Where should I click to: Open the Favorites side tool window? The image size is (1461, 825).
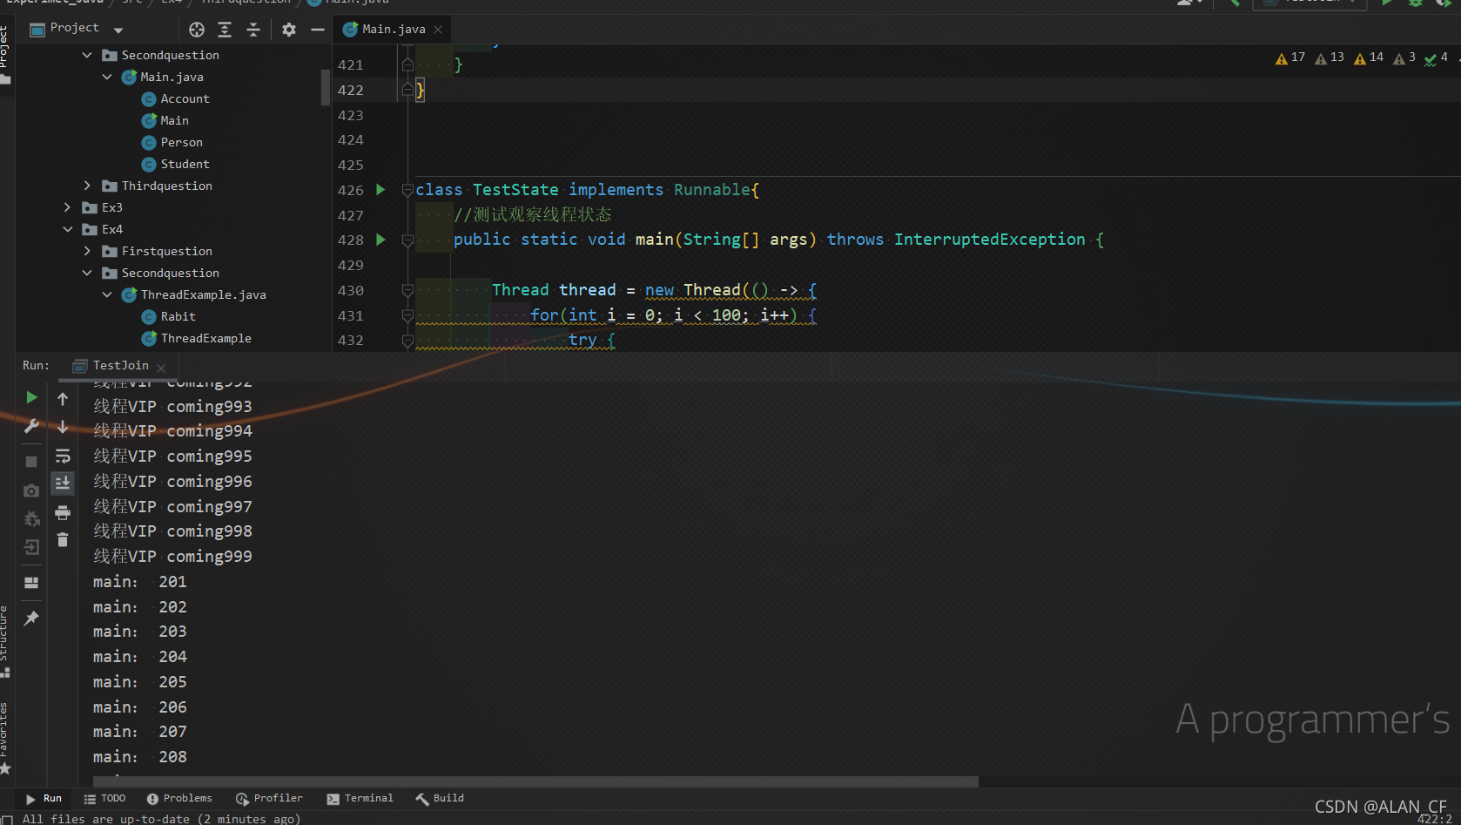(5, 737)
